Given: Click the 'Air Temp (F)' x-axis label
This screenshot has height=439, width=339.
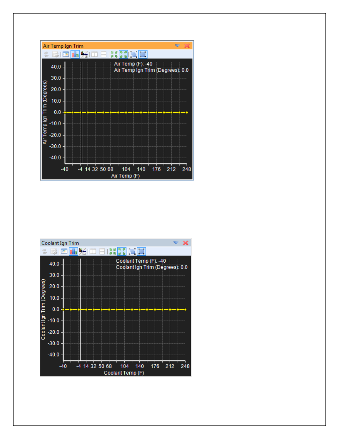Looking at the screenshot, I should pyautogui.click(x=125, y=176).
